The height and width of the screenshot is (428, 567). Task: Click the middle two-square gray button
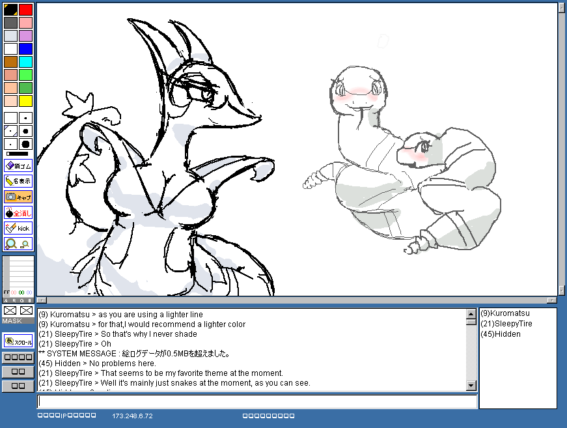[18, 371]
